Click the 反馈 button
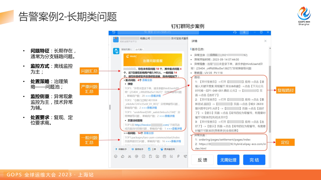This screenshot has height=180, width=321. (x=203, y=160)
